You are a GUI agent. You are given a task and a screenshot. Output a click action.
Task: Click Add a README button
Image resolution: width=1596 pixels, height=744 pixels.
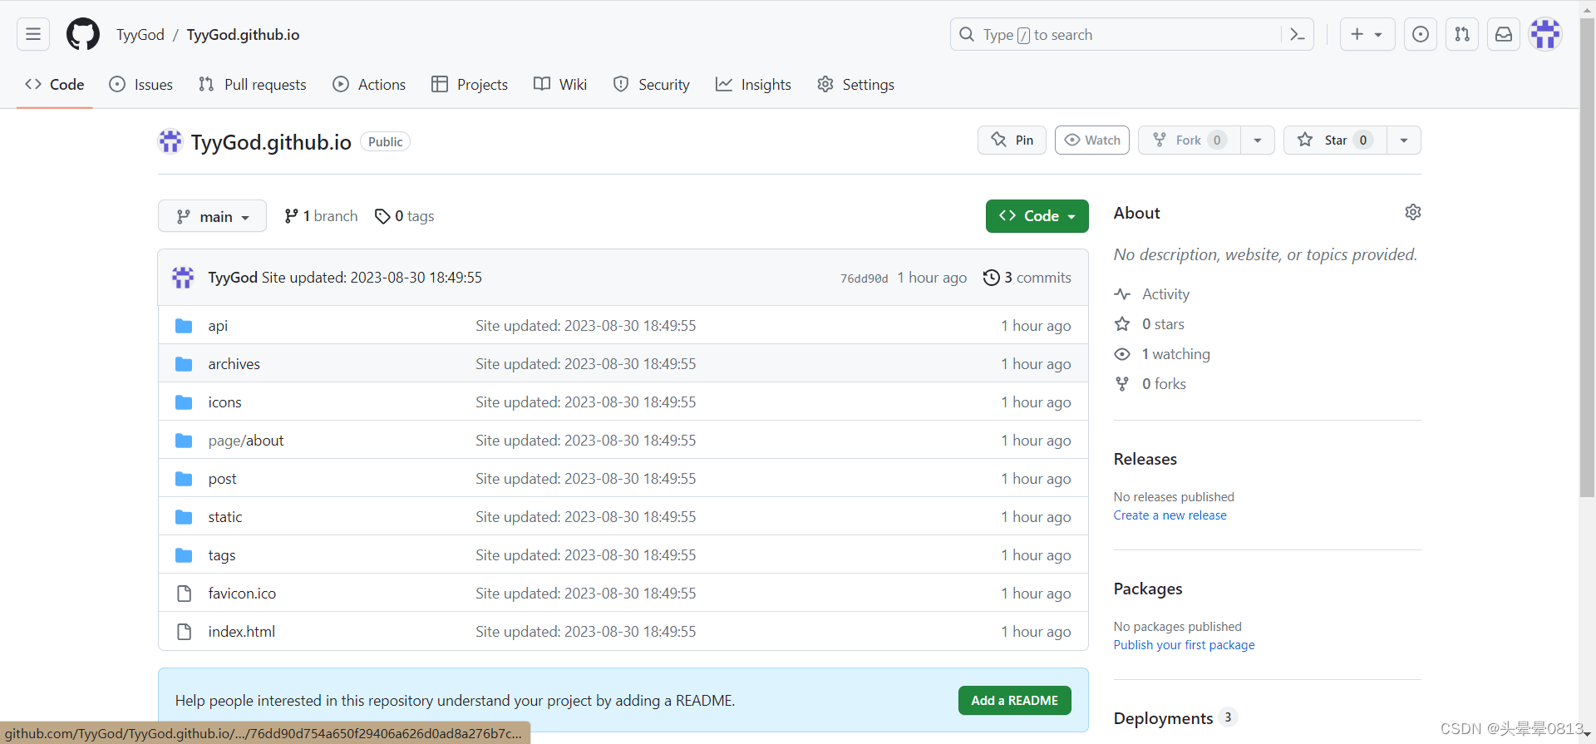(1014, 701)
